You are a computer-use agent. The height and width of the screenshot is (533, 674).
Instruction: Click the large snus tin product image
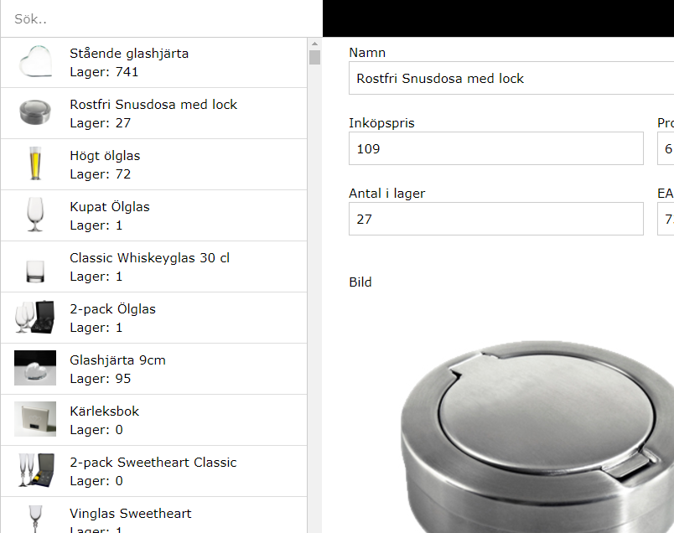537,437
